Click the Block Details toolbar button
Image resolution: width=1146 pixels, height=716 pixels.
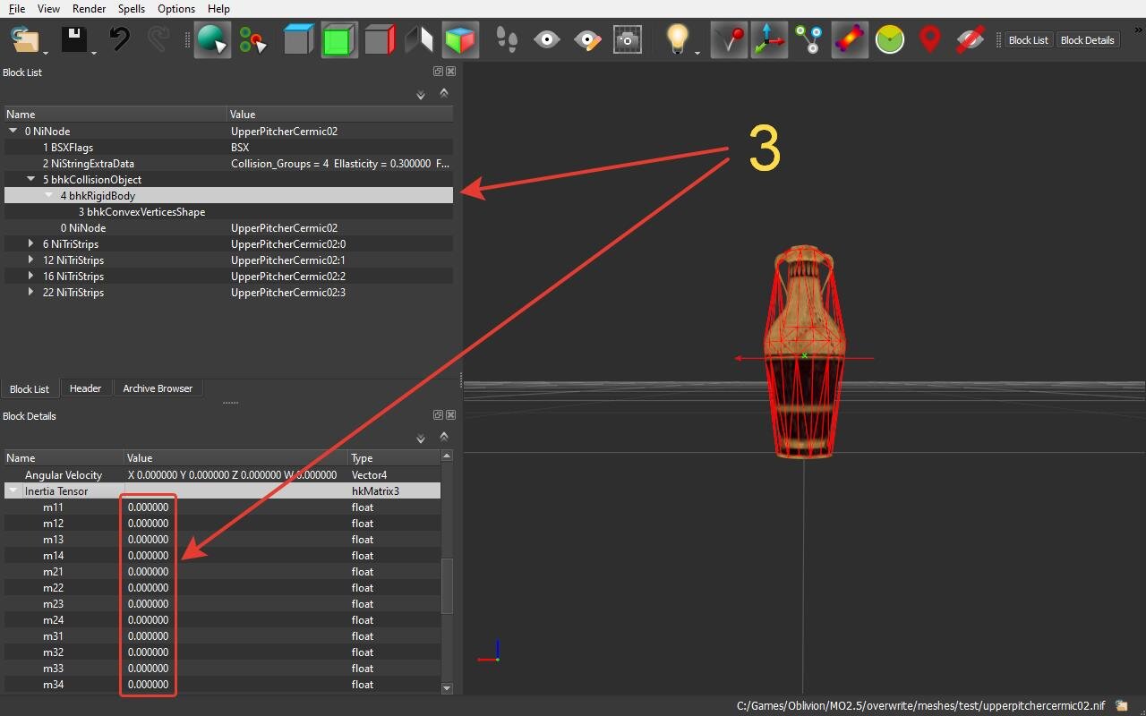1087,40
